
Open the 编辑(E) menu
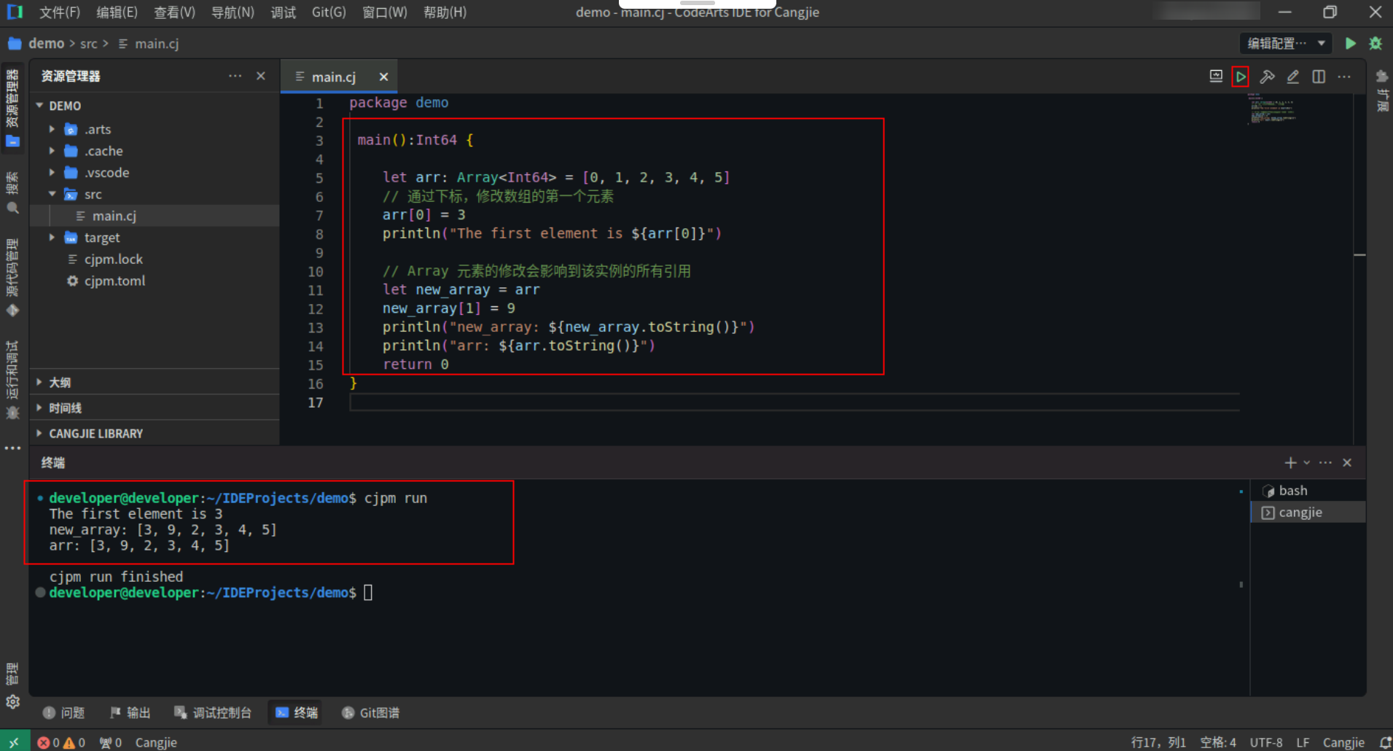pyautogui.click(x=117, y=12)
